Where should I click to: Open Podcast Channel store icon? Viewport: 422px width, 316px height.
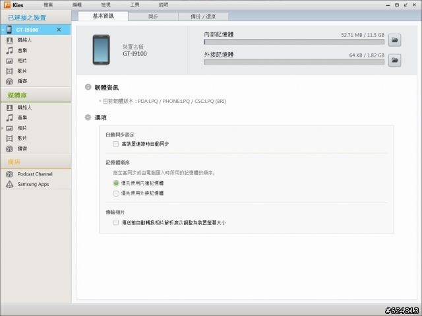pyautogui.click(x=9, y=174)
